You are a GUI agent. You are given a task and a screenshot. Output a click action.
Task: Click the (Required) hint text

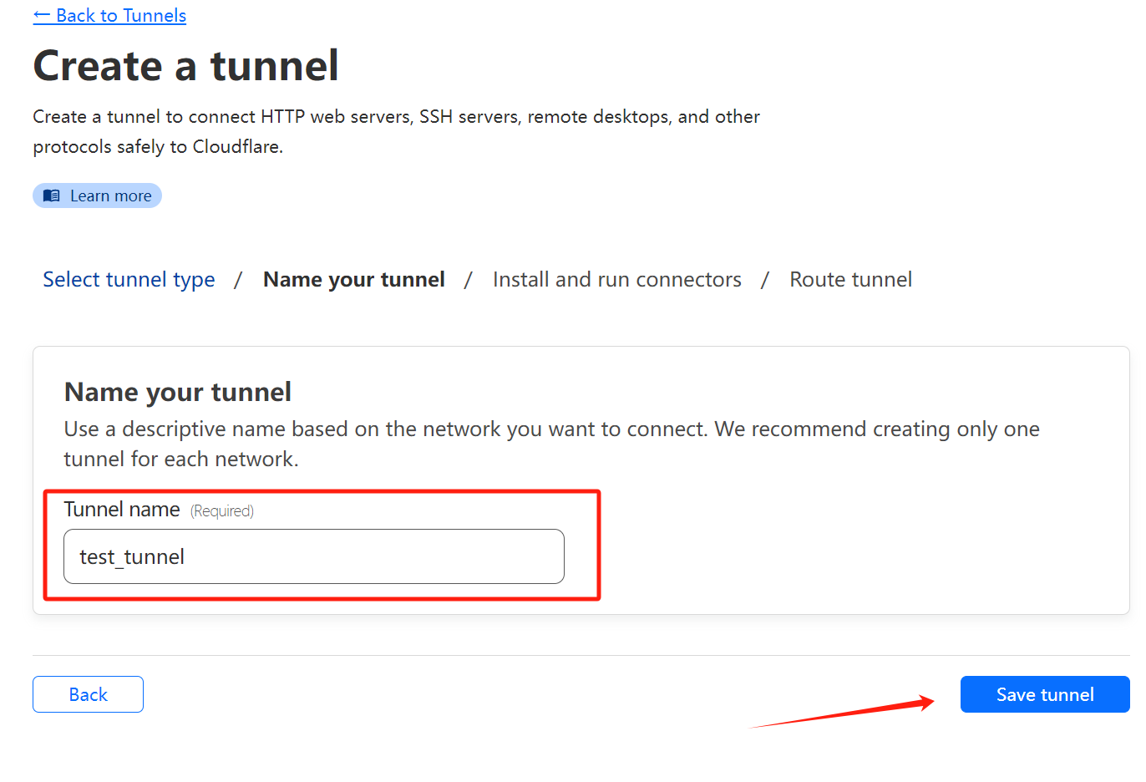pyautogui.click(x=222, y=510)
